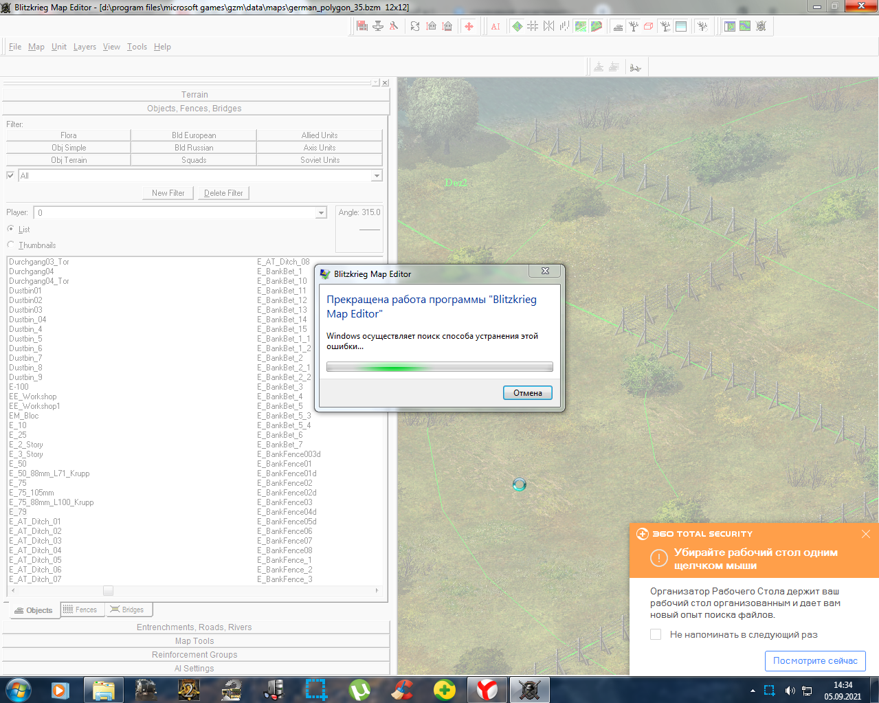Expand the Terrain panel section
The height and width of the screenshot is (703, 879).
click(x=195, y=95)
